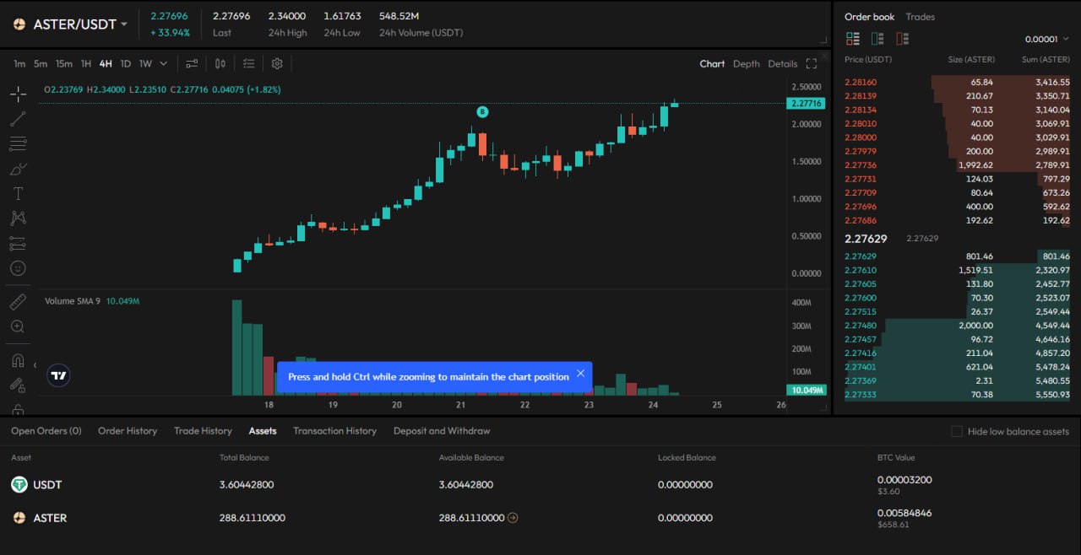Open the Order book tab
The image size is (1081, 555).
click(x=869, y=17)
